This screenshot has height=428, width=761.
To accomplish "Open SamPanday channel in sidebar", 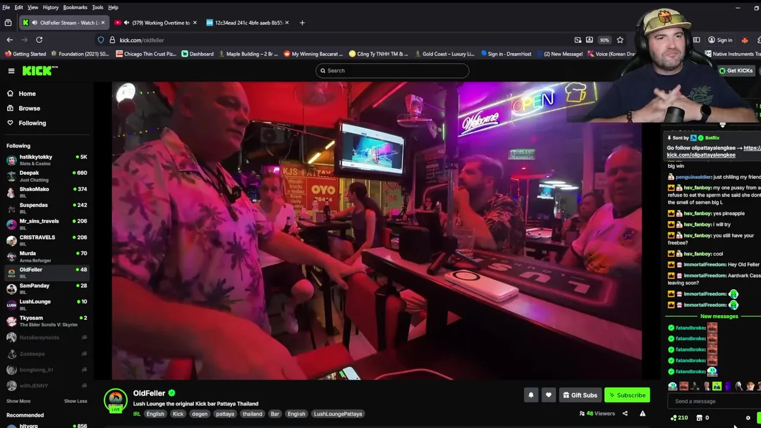I will point(47,288).
